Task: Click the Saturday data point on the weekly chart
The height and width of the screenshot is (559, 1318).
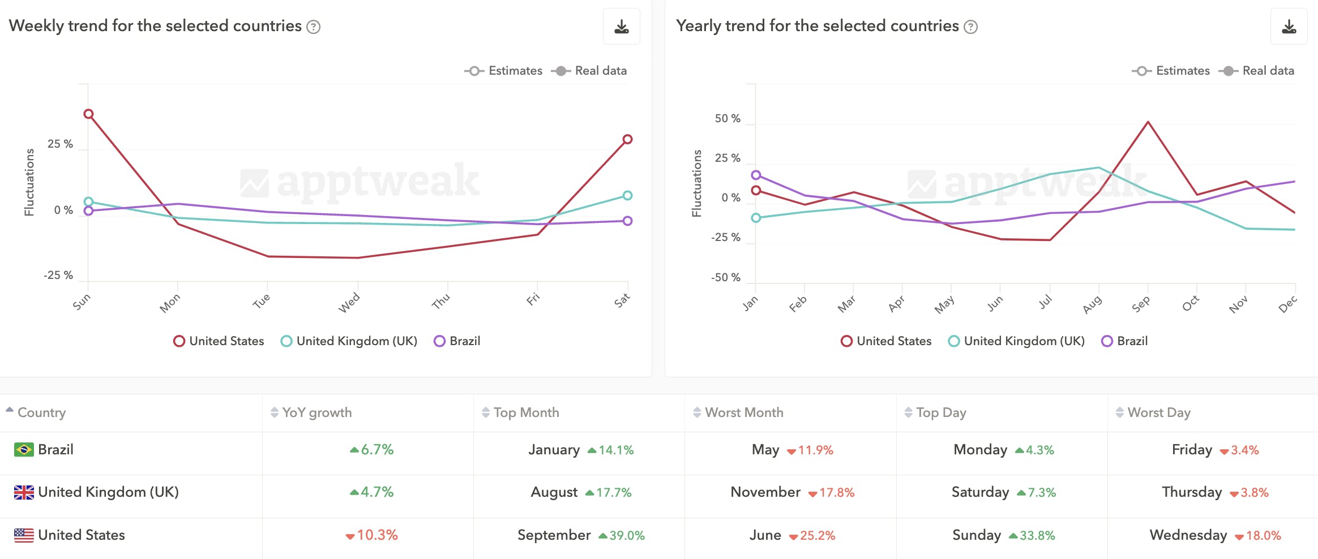Action: tap(627, 138)
